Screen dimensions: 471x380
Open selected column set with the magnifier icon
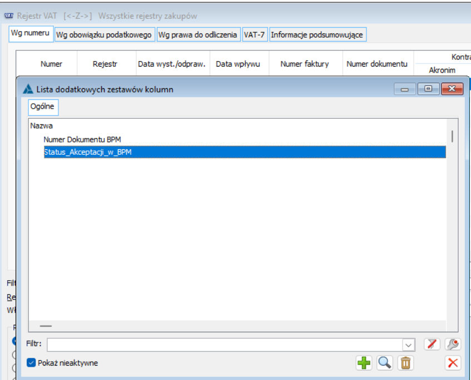(384, 363)
